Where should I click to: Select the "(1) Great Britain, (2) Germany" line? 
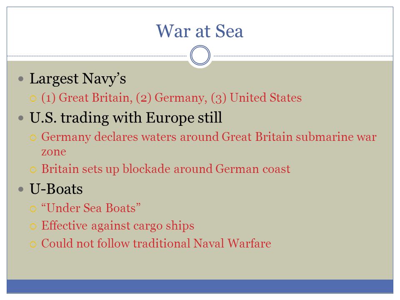(171, 98)
